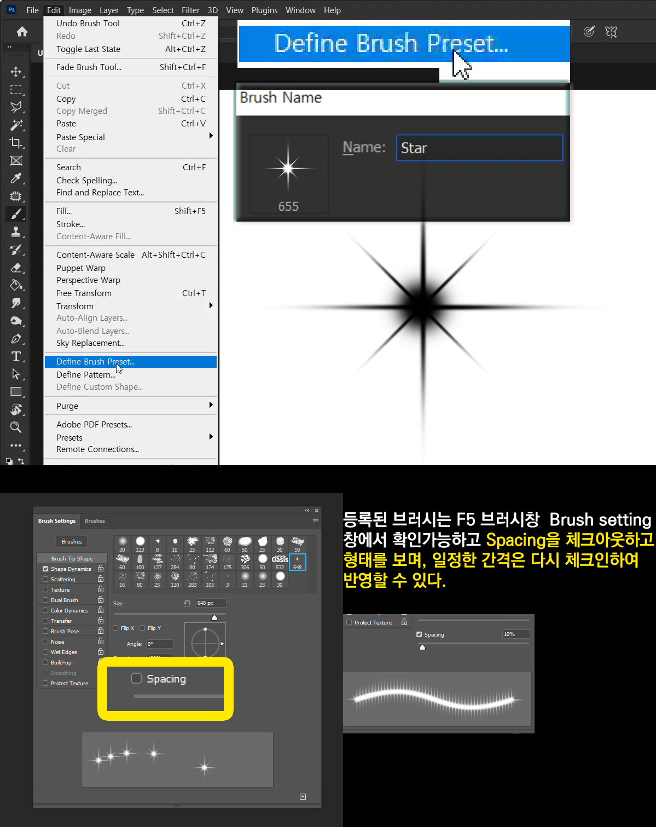Select the Pen tool
The image size is (656, 827).
pyautogui.click(x=16, y=339)
